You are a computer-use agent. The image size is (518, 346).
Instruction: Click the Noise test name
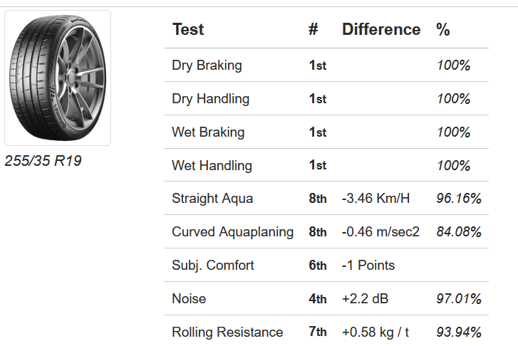(189, 299)
